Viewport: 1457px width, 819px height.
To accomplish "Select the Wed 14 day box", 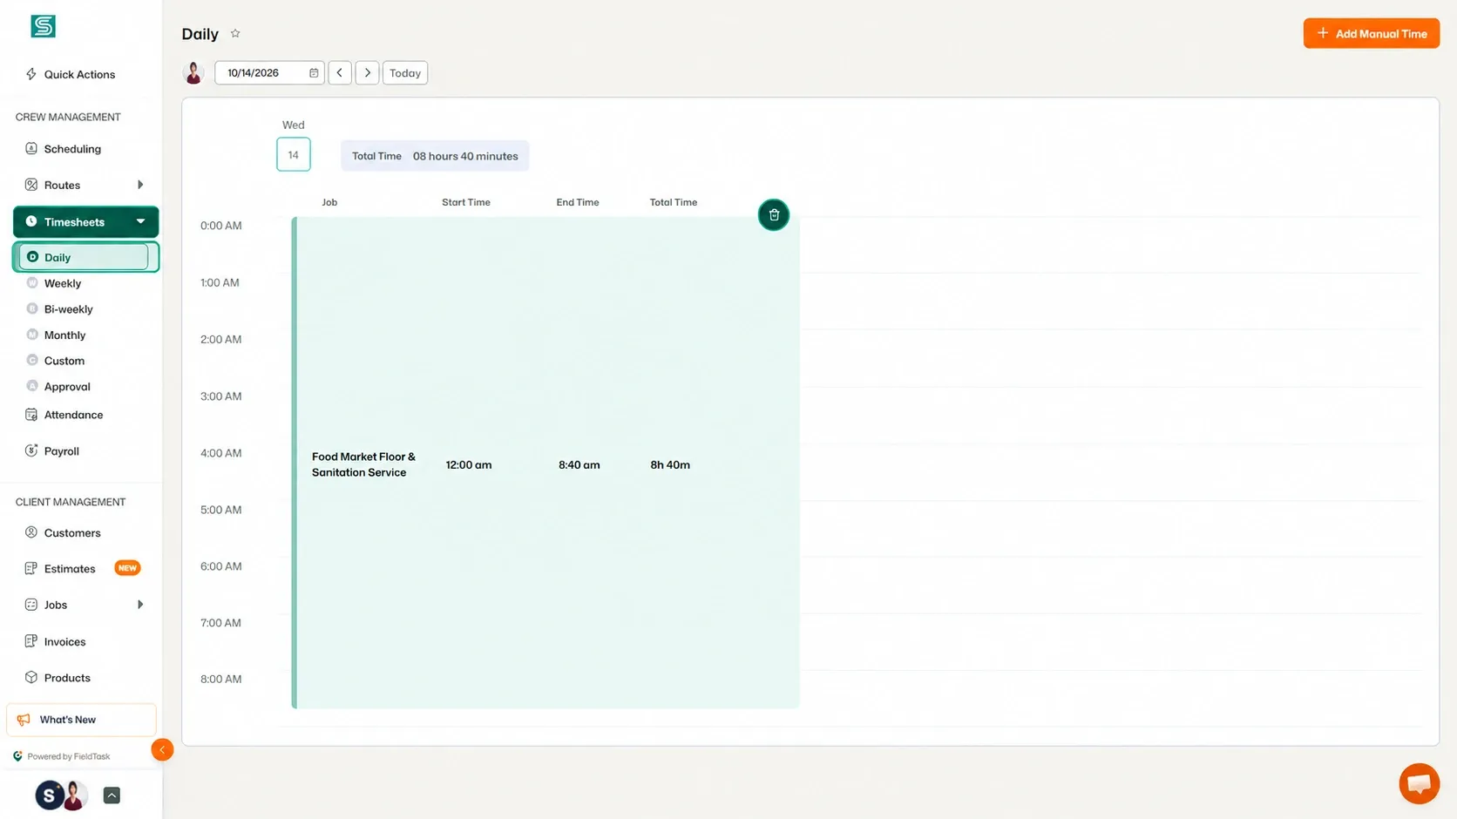I will click(x=294, y=154).
